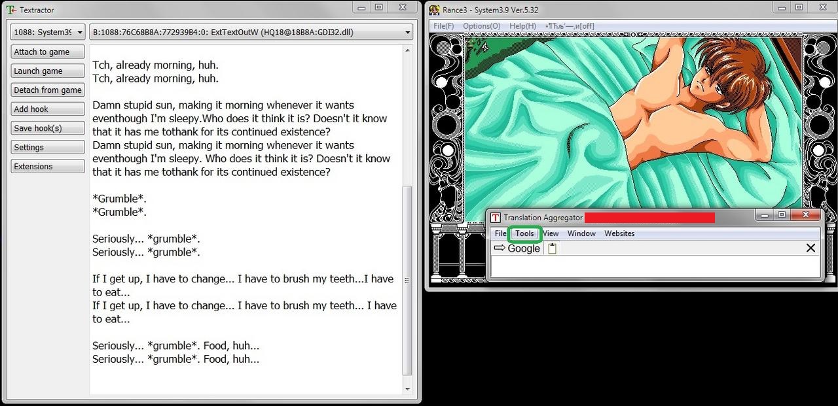Click the Rance3 title bar icon
Viewport: 838px width, 406px height.
[x=434, y=10]
